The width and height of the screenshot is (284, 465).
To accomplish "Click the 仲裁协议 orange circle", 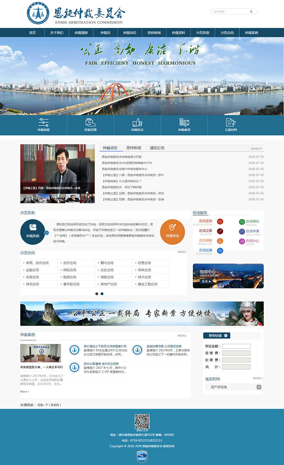I will point(173,232).
